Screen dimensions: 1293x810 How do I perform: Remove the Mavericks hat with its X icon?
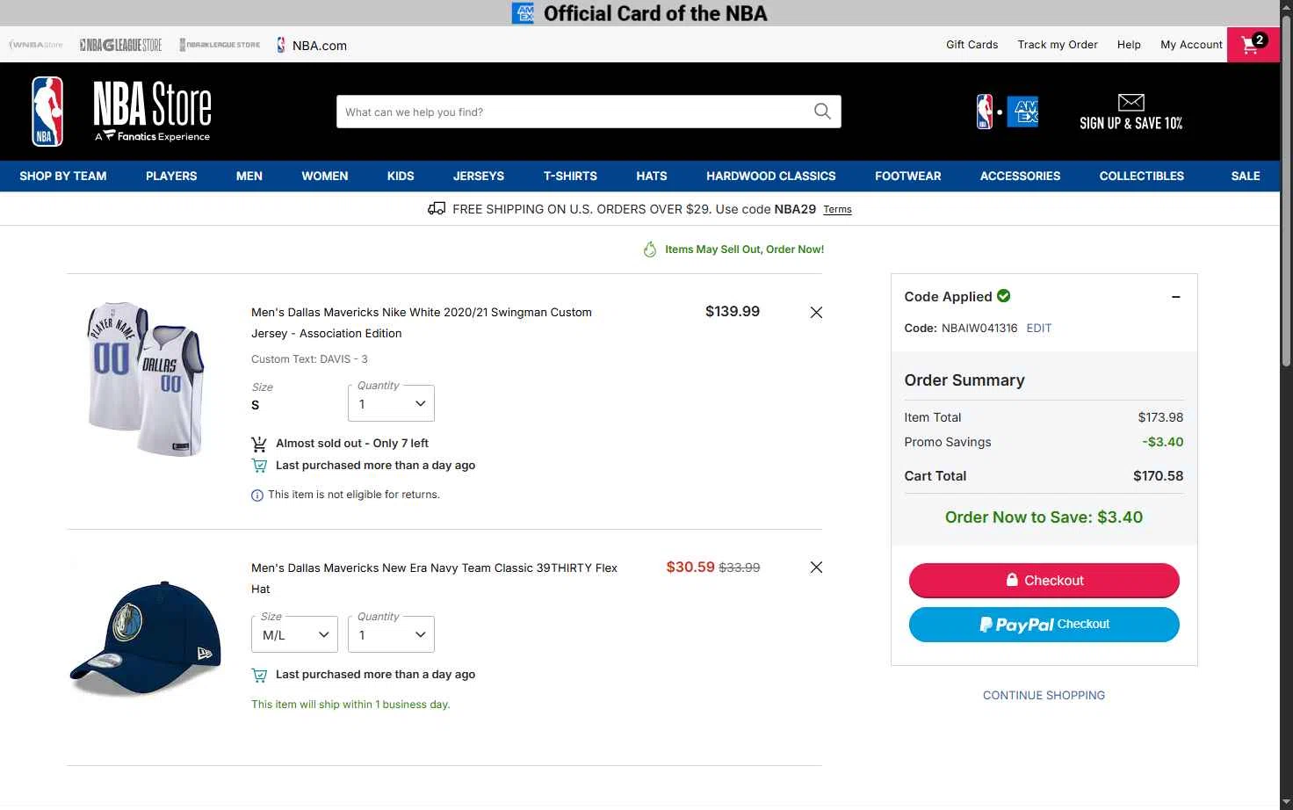click(x=816, y=568)
